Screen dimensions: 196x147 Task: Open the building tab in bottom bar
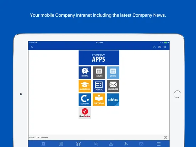point(44,144)
